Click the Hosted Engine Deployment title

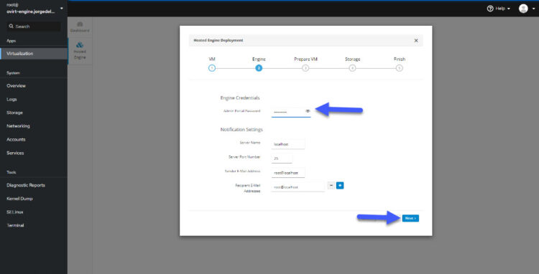pos(218,40)
